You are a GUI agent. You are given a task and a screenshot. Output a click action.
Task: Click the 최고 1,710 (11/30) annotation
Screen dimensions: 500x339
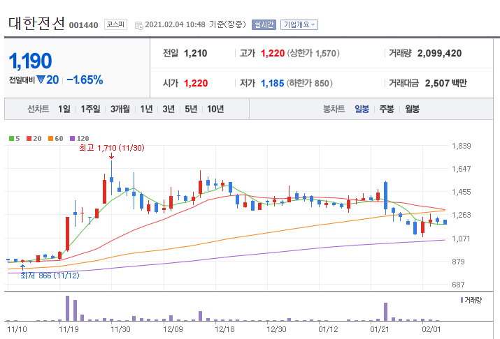click(x=112, y=148)
